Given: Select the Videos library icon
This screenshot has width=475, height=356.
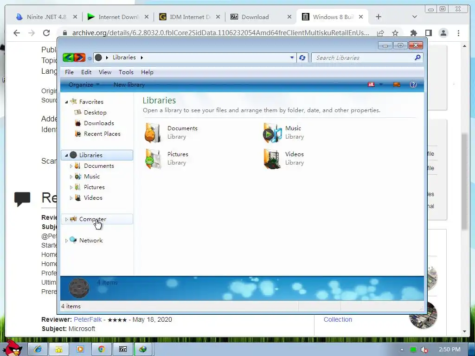Looking at the screenshot, I should [272, 159].
